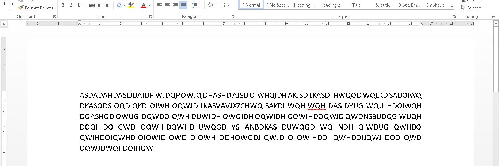Align text right
Viewport: 499px width, 166px height.
click(175, 5)
